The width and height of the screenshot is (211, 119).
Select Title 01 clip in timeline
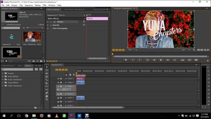[80, 79]
